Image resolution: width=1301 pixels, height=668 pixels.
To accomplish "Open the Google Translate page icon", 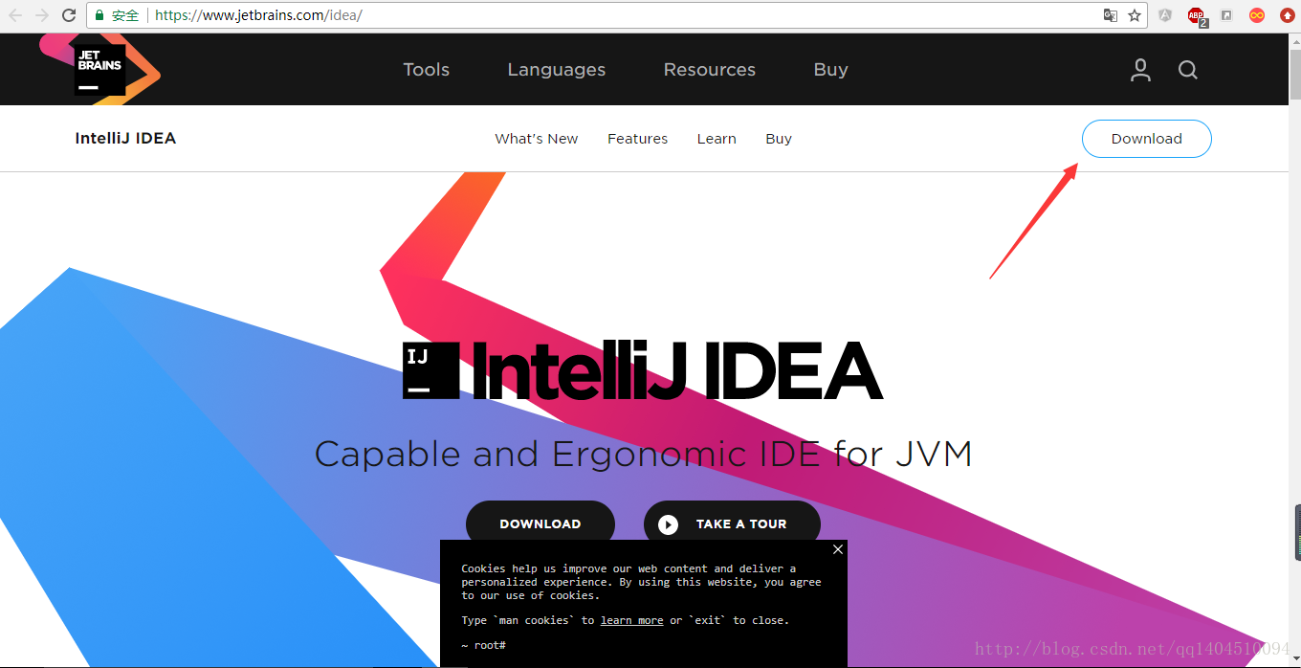I will pos(1111,15).
